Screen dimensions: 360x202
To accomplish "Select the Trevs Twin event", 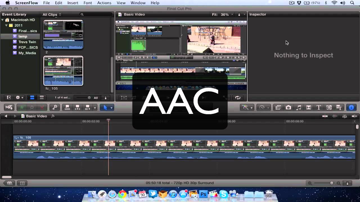I will click(x=27, y=42).
